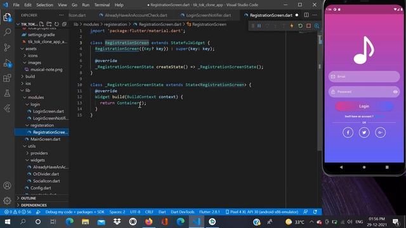Open the Extensions view
Screen dimensions: 406x228
(7, 78)
